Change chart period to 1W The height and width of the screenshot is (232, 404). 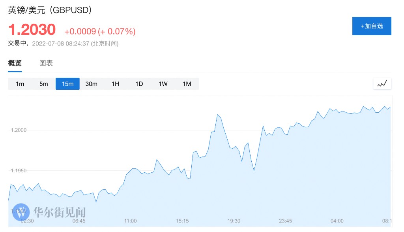pos(163,84)
